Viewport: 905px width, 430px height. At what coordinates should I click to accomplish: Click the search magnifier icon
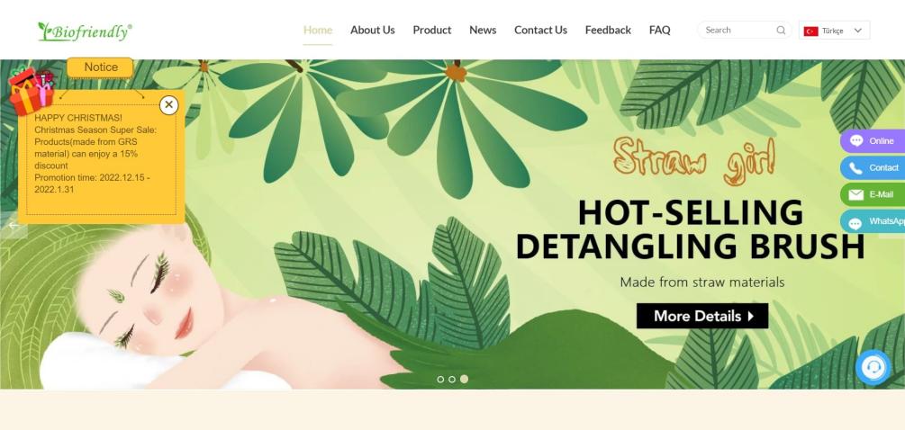[781, 31]
